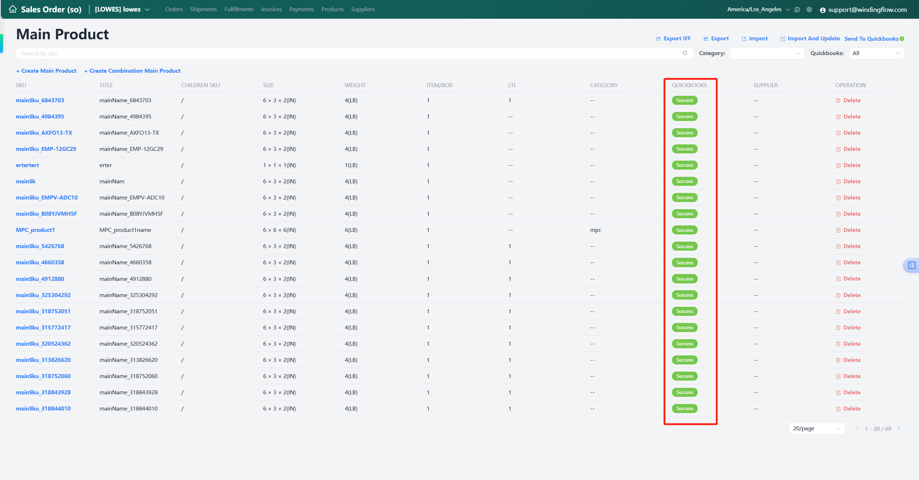Expand the [LOWES] lowes store selector

tap(122, 9)
